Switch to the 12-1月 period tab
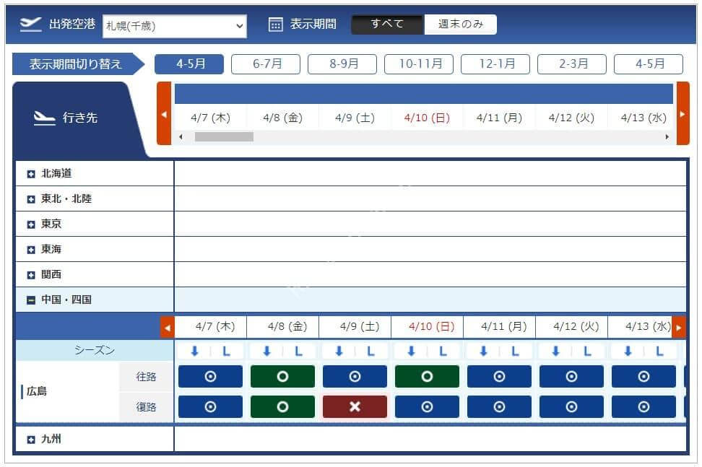The width and height of the screenshot is (702, 467). click(x=495, y=64)
